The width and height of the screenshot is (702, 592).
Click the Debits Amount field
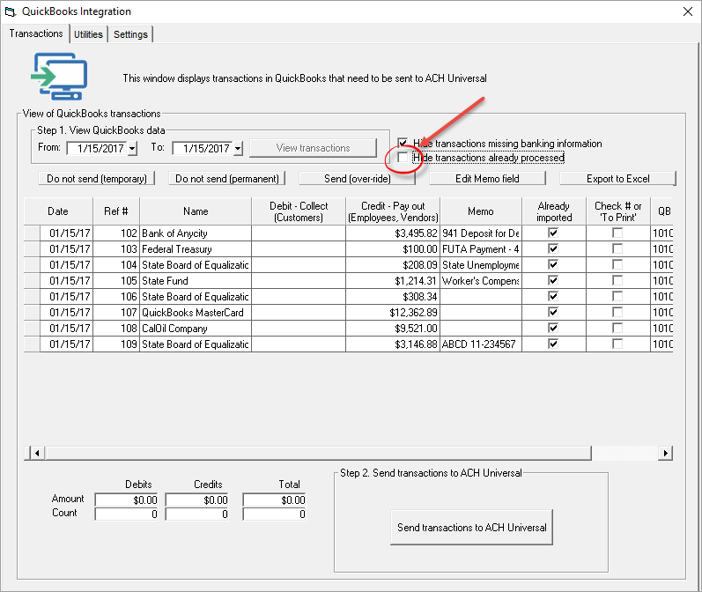tap(127, 499)
